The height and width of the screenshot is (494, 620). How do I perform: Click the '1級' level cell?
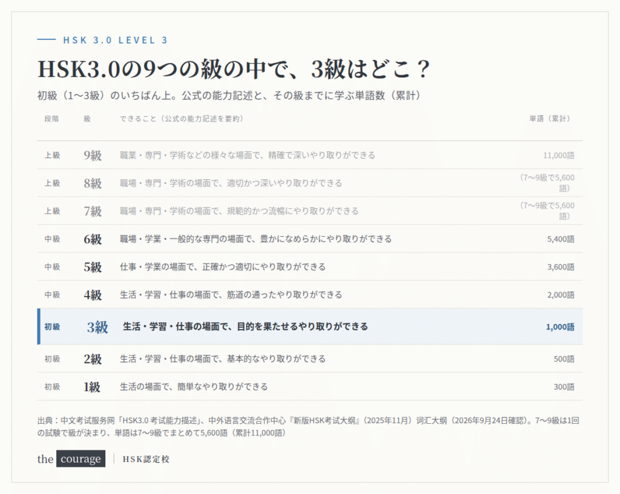pos(92,387)
